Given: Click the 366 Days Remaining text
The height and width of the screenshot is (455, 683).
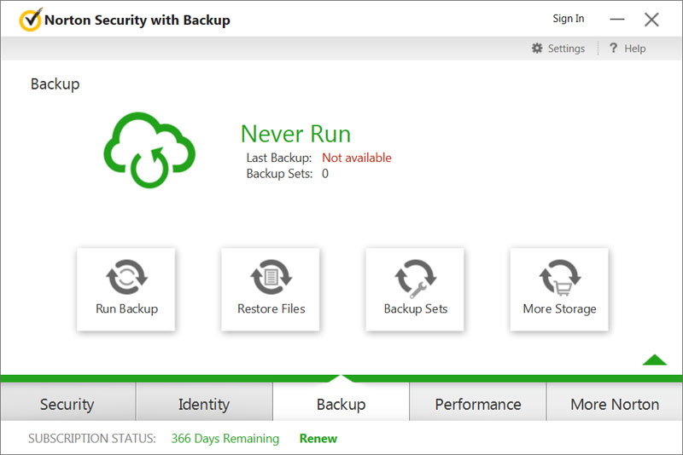Looking at the screenshot, I should click(x=225, y=439).
